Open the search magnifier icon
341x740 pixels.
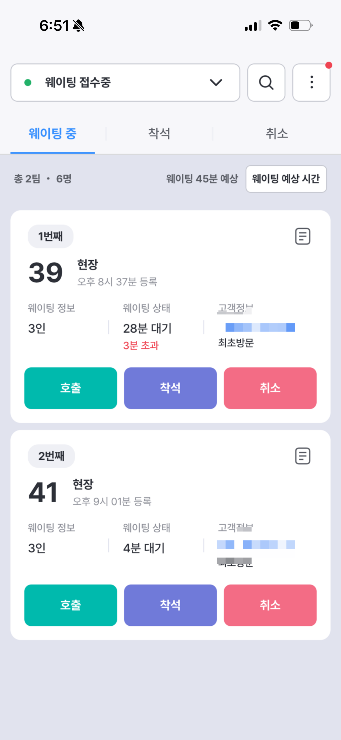266,83
